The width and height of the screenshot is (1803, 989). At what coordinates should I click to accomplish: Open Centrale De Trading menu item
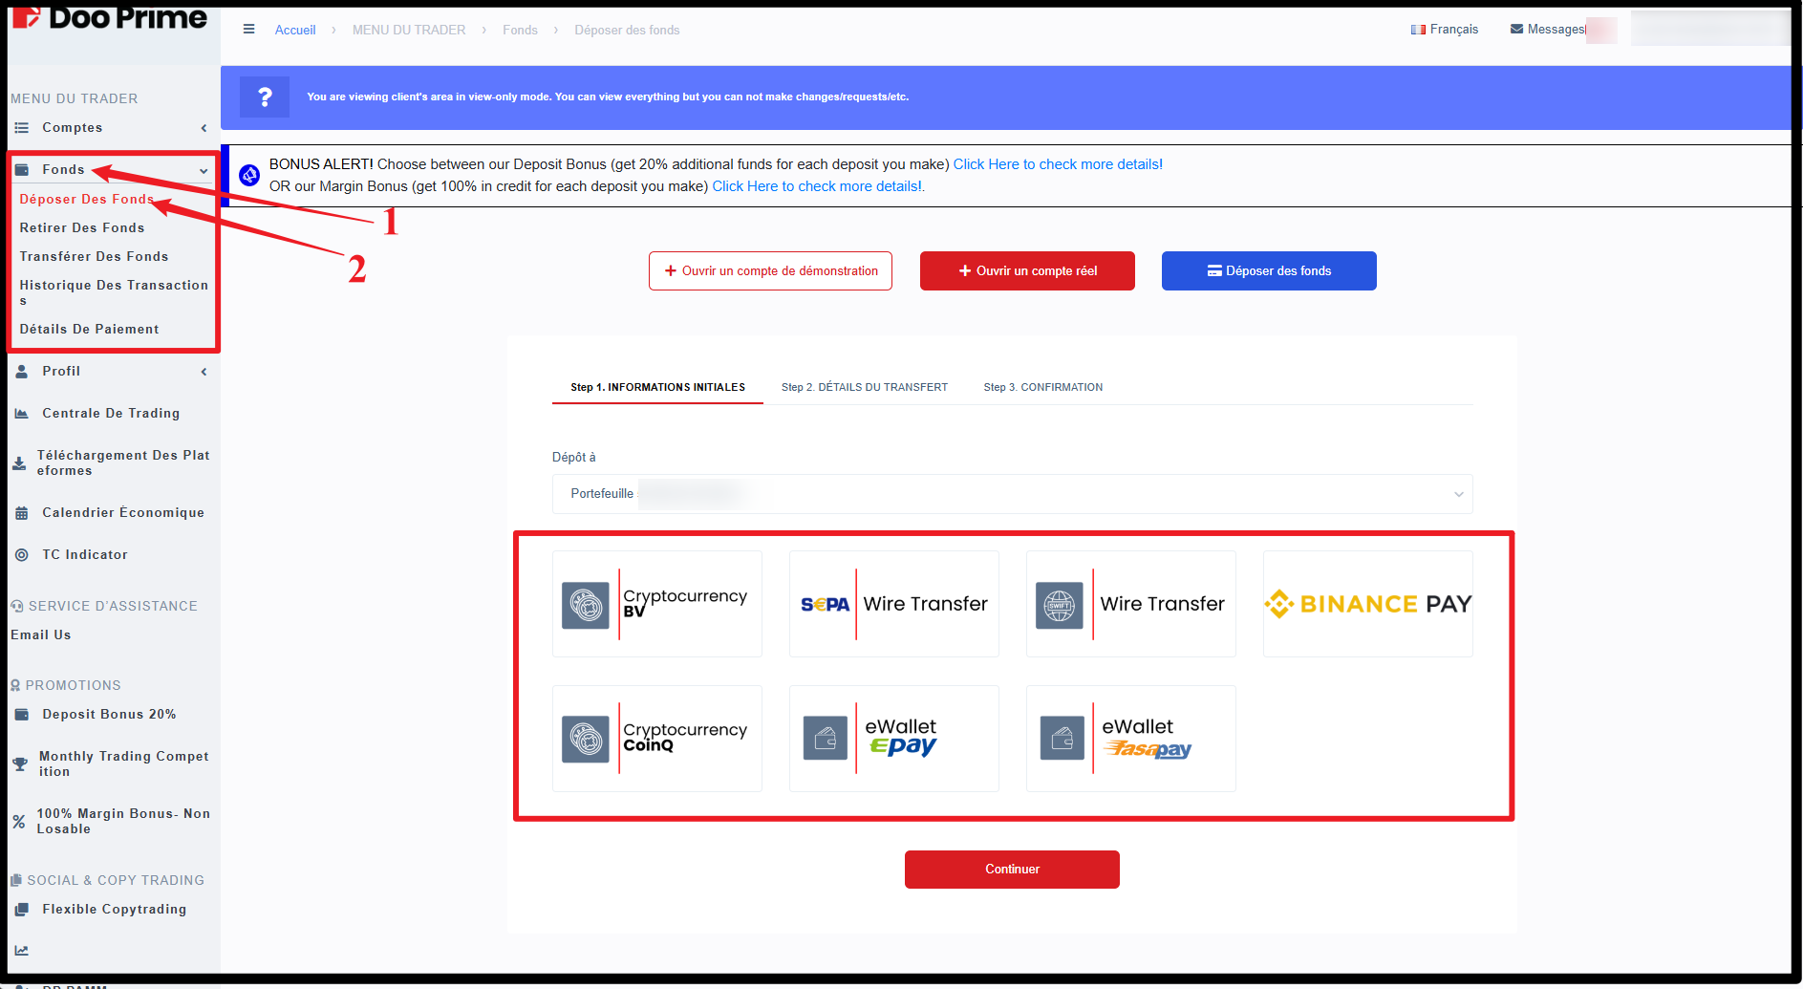click(x=111, y=414)
